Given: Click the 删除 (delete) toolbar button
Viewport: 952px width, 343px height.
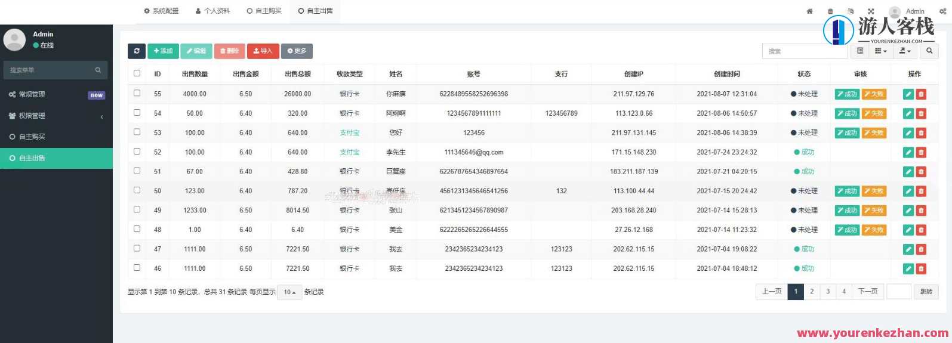Looking at the screenshot, I should tap(230, 51).
